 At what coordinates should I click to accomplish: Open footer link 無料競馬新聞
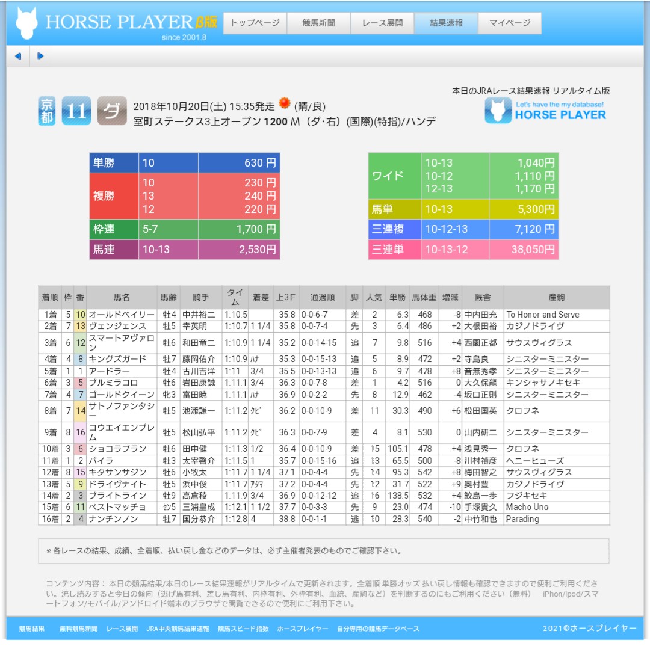pos(78,629)
